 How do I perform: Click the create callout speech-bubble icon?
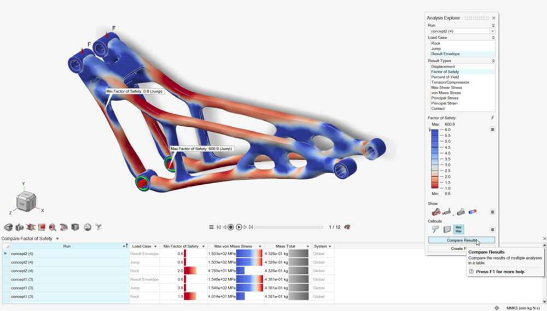(435, 230)
